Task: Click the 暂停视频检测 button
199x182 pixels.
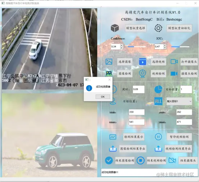Action: click(179, 137)
